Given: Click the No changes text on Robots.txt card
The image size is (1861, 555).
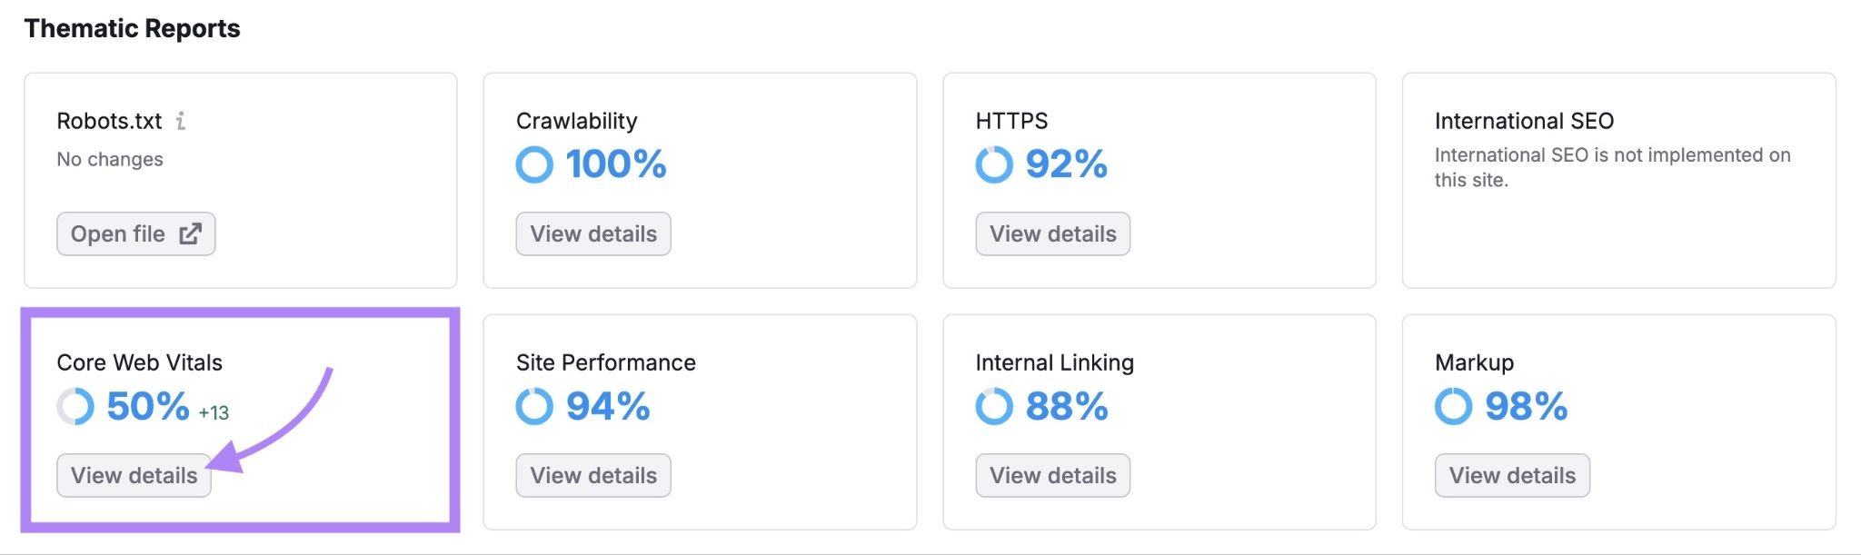Looking at the screenshot, I should pyautogui.click(x=110, y=159).
